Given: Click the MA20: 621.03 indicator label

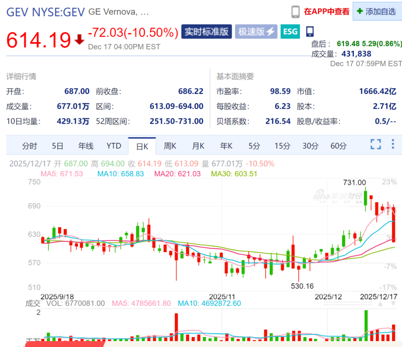Looking at the screenshot, I should click(x=178, y=174).
